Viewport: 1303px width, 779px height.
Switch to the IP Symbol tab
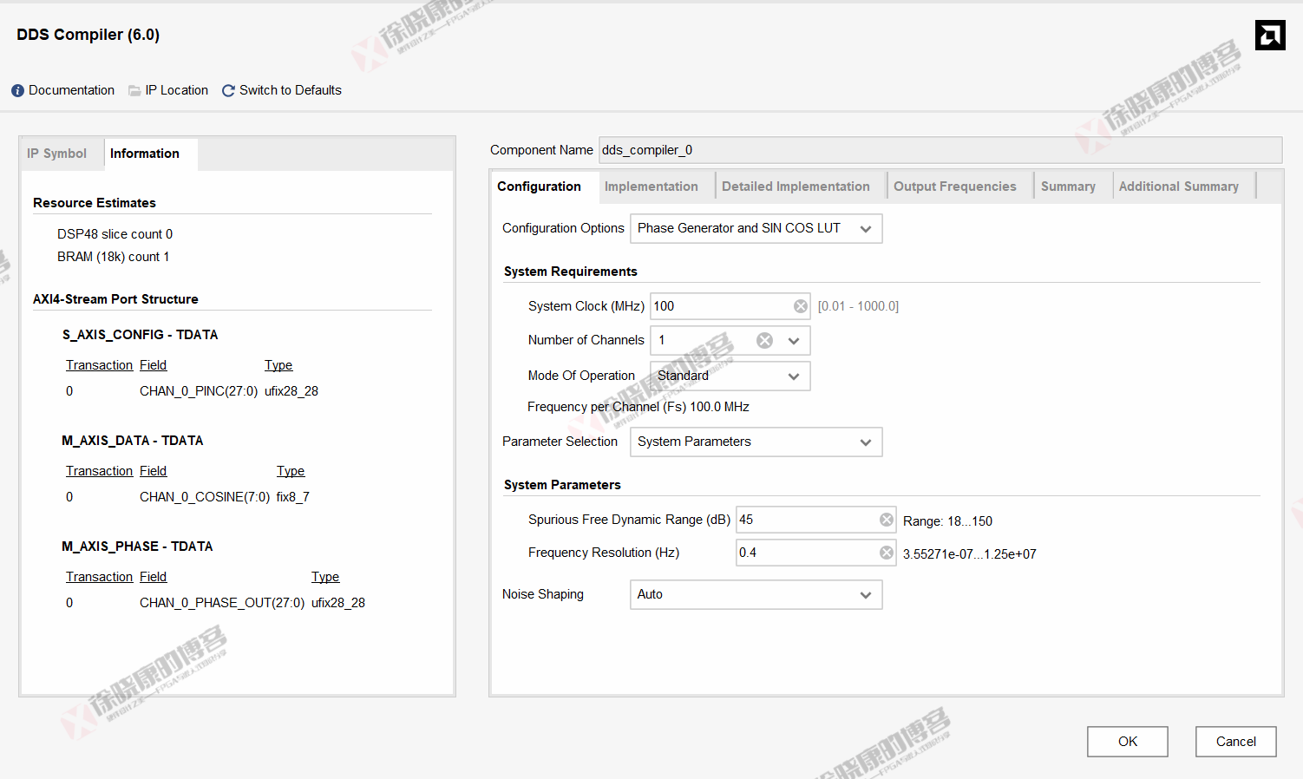(56, 154)
